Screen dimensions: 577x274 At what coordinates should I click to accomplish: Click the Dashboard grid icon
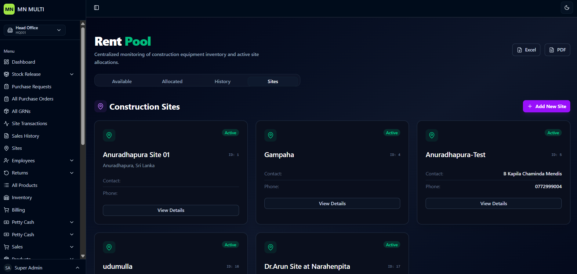[6, 62]
